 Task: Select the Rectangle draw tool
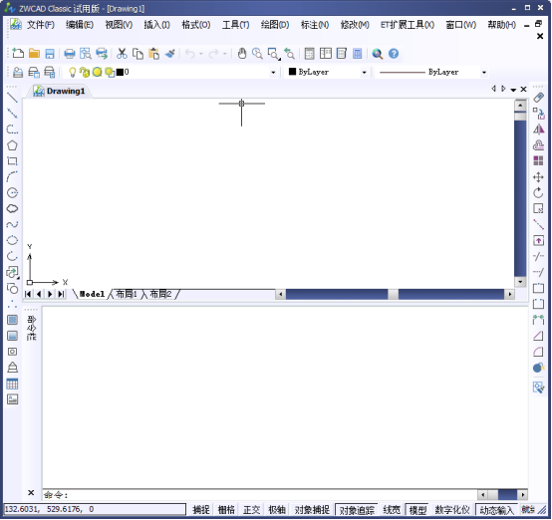coord(12,161)
